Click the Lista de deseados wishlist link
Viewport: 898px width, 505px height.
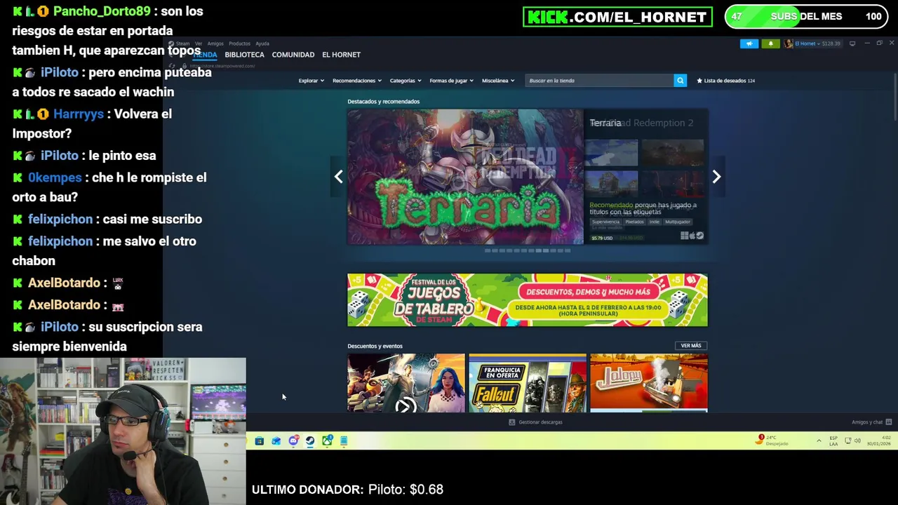point(725,81)
